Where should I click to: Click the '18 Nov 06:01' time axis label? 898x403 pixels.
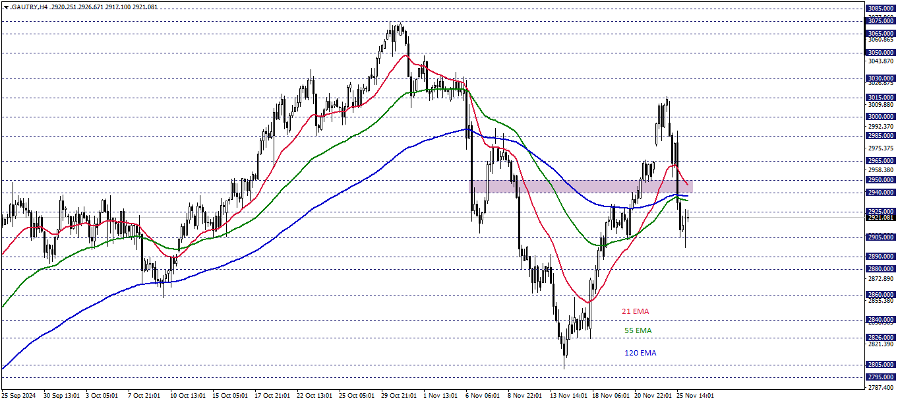(609, 396)
